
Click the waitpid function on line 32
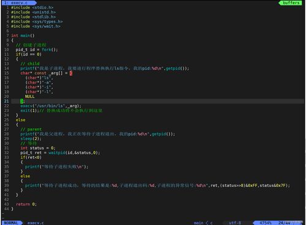click(57, 153)
